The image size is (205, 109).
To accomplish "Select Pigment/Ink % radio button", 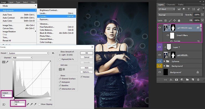I will 60,59.
